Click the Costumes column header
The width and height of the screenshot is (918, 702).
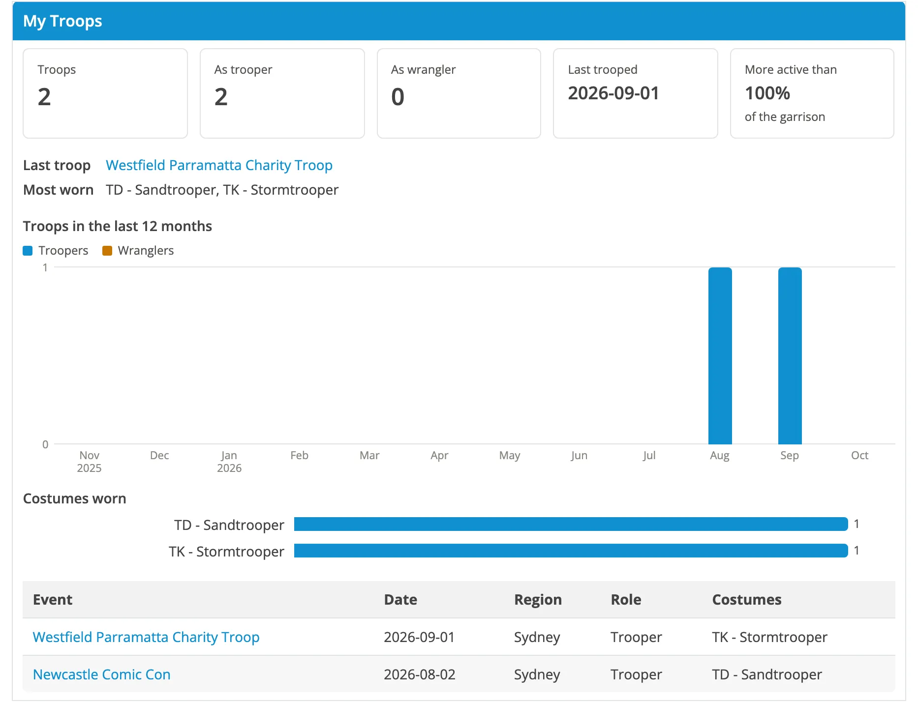(x=747, y=600)
